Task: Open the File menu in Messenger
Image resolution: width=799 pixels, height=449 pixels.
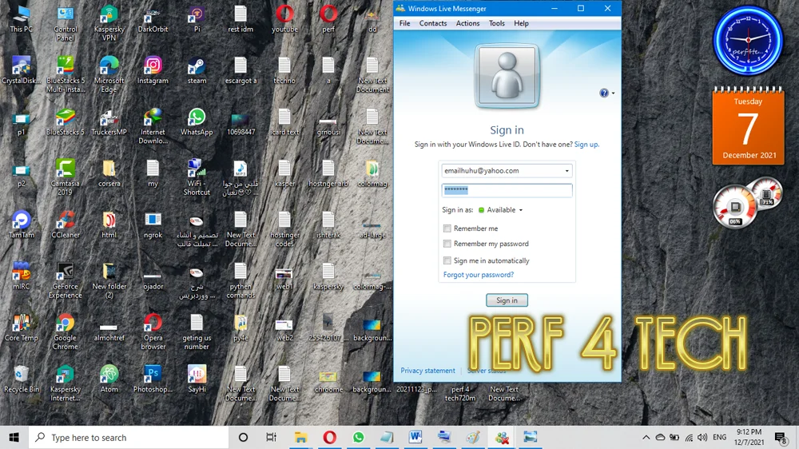Action: click(404, 23)
